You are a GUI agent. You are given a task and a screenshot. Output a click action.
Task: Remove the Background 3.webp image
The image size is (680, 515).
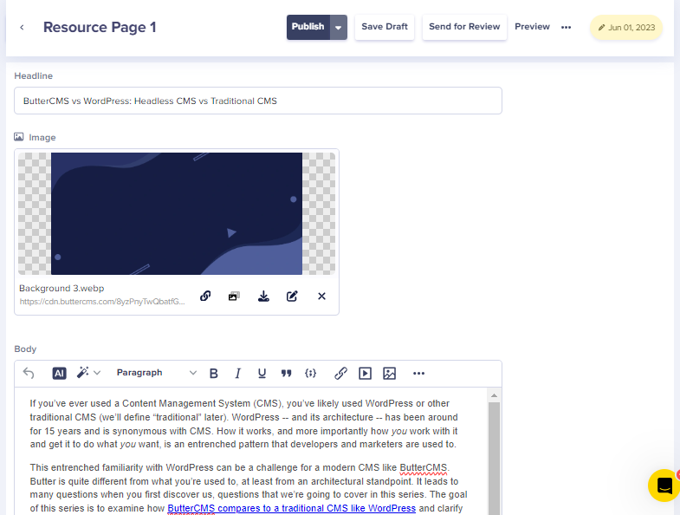coord(321,296)
